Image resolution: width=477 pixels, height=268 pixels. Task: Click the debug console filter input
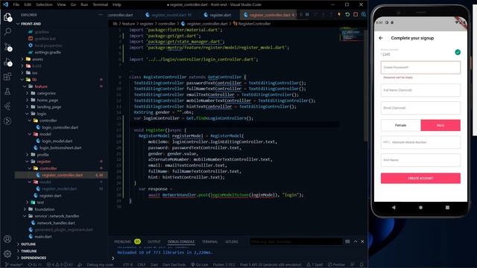pos(296,241)
